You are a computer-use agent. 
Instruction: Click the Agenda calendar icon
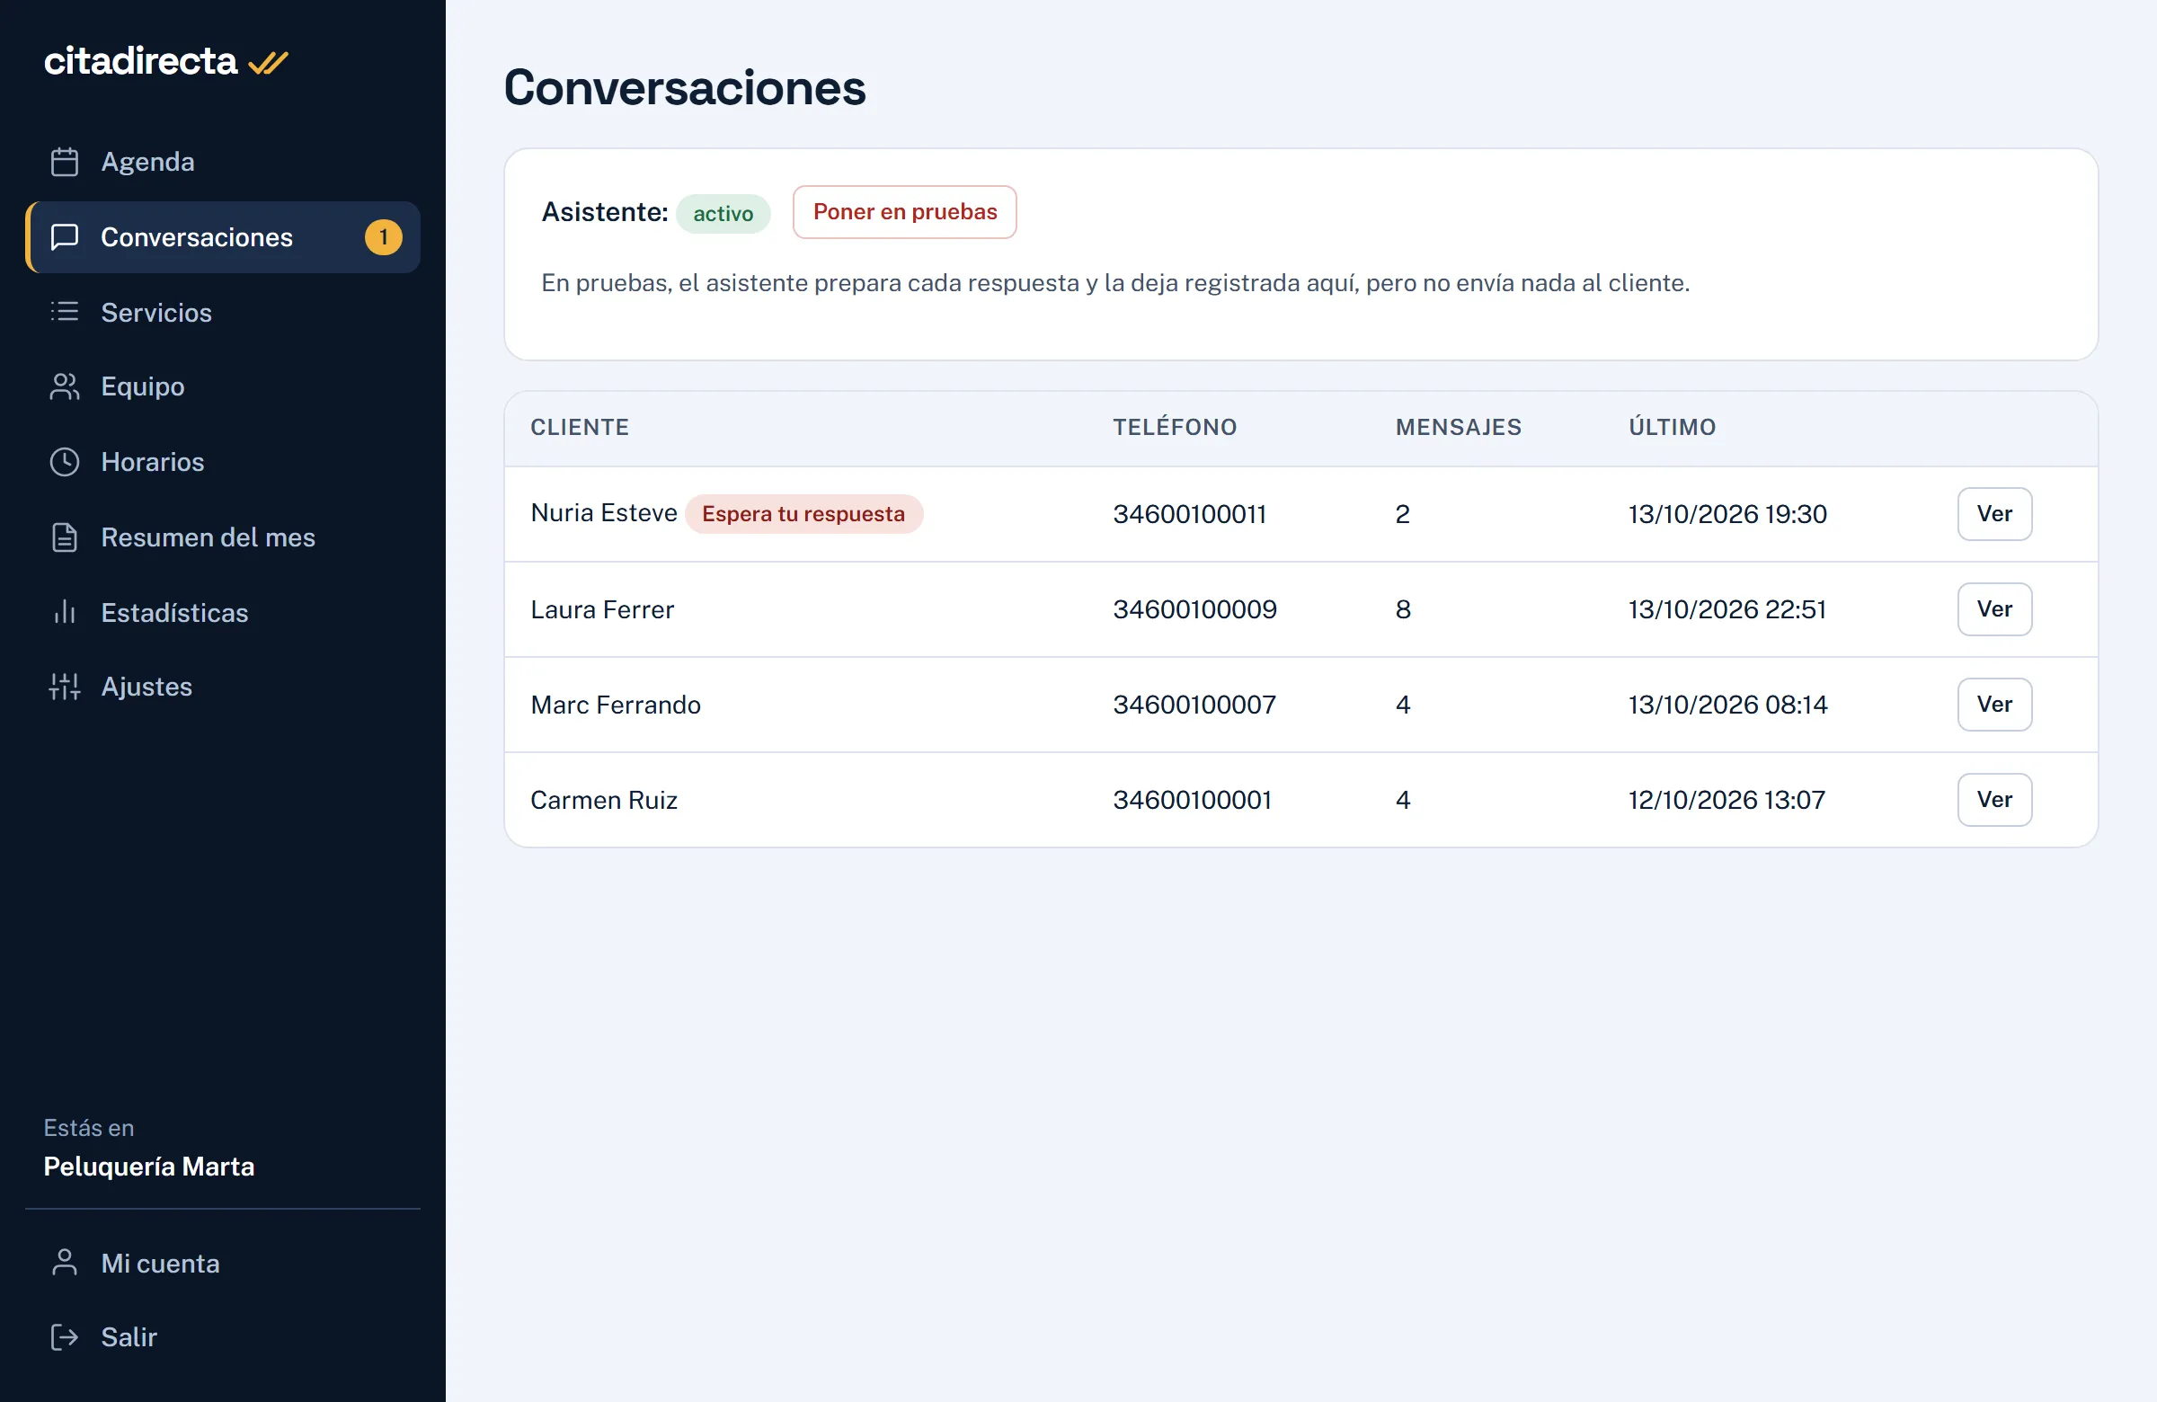click(x=65, y=163)
